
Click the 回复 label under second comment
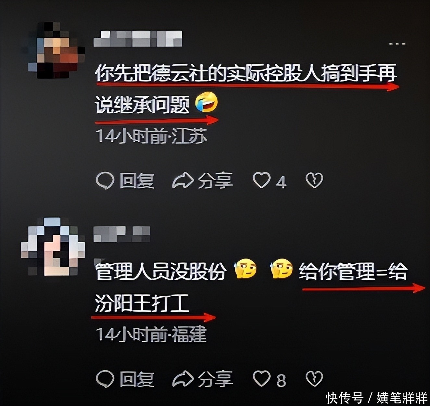coord(137,379)
